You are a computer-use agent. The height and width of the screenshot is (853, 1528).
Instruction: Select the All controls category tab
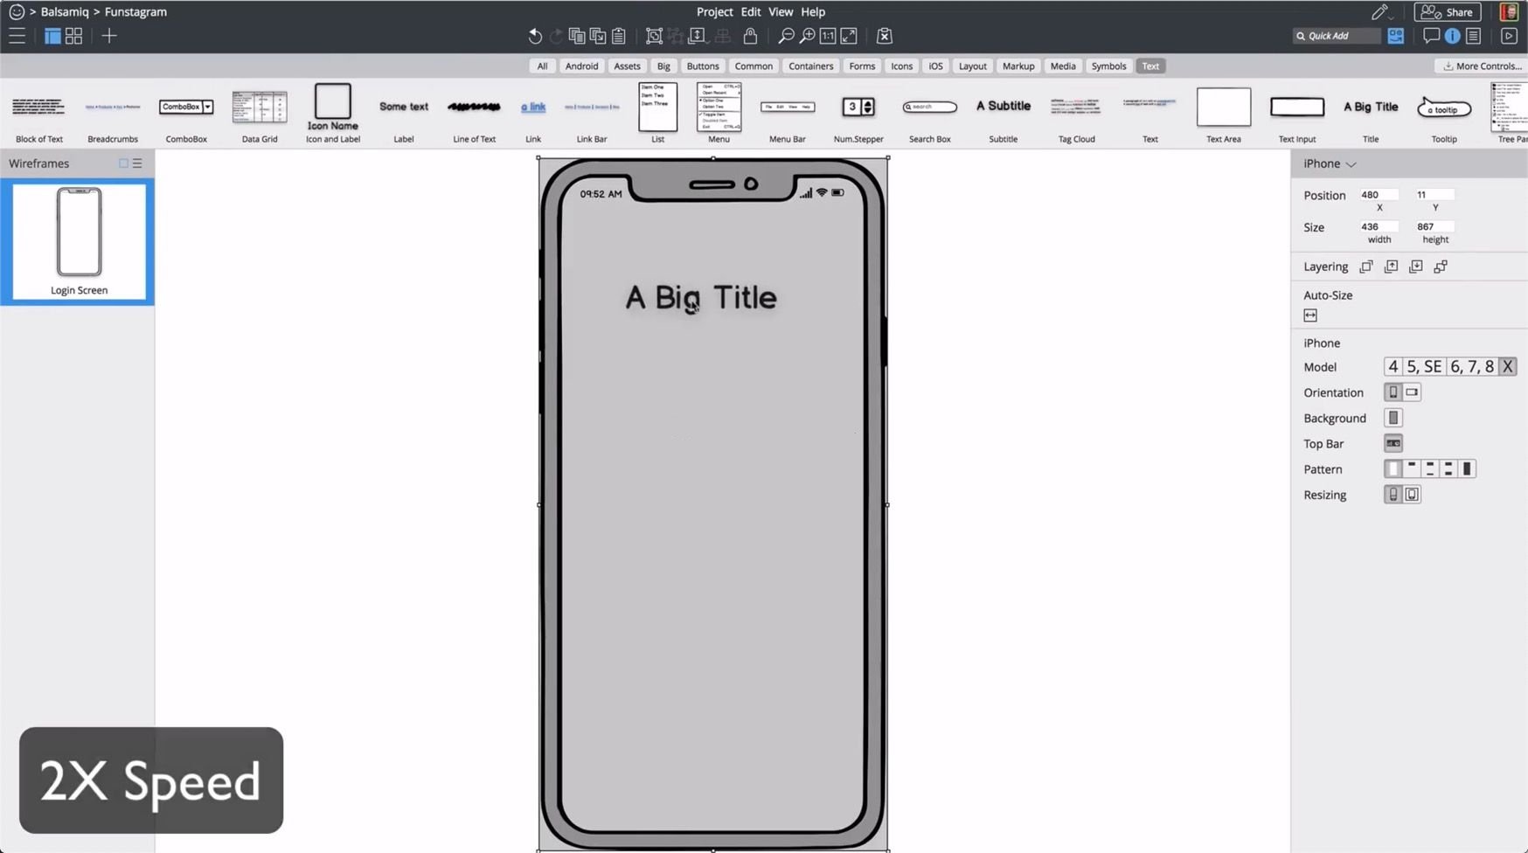(542, 66)
